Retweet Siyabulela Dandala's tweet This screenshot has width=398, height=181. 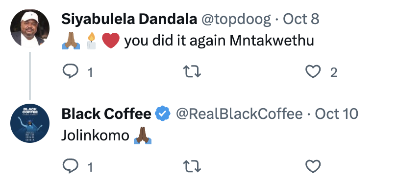point(192,71)
